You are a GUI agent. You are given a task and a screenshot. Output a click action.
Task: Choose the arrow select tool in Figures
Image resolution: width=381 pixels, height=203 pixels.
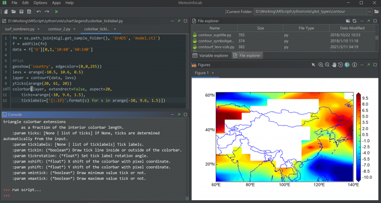pyautogui.click(x=313, y=65)
